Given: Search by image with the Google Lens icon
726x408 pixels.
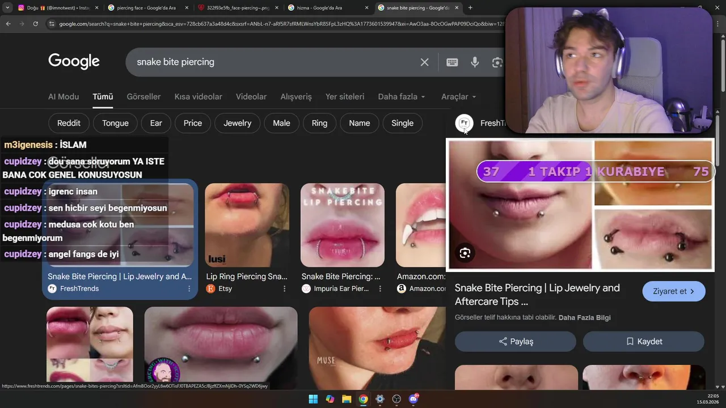Looking at the screenshot, I should (497, 62).
